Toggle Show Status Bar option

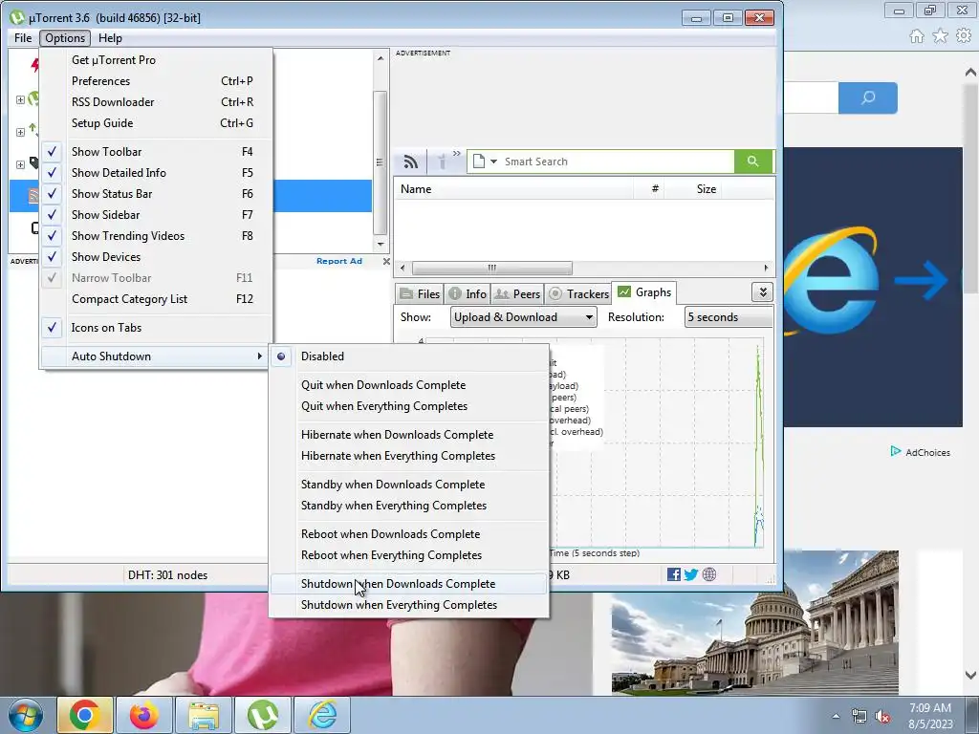(158, 194)
